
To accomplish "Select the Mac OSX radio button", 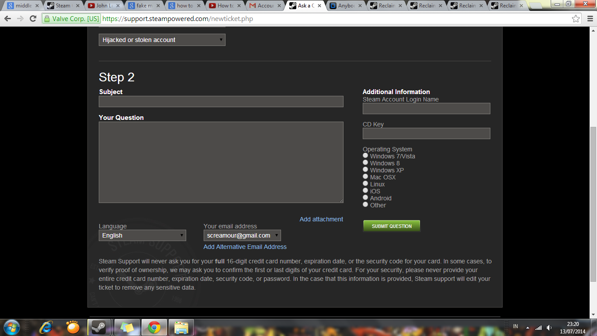I will (x=365, y=176).
